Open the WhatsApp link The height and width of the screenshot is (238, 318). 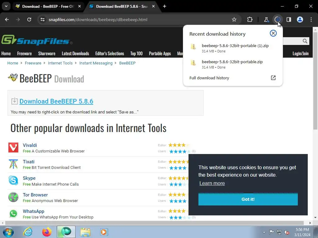(x=34, y=211)
